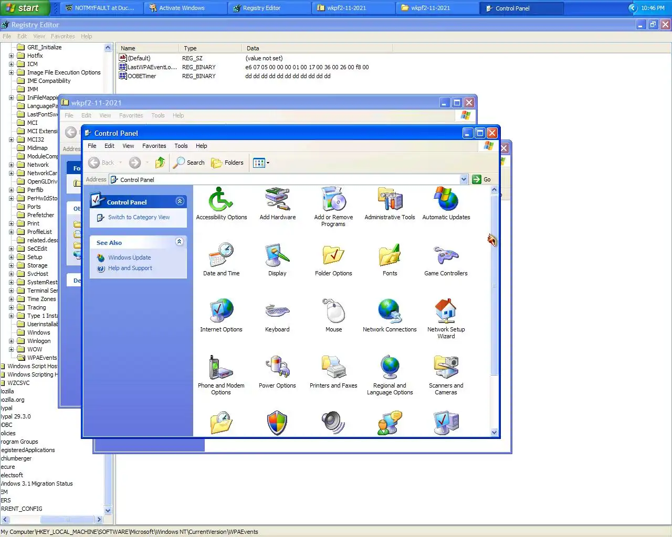Open Control Panel View menu
The width and height of the screenshot is (672, 537).
point(128,146)
